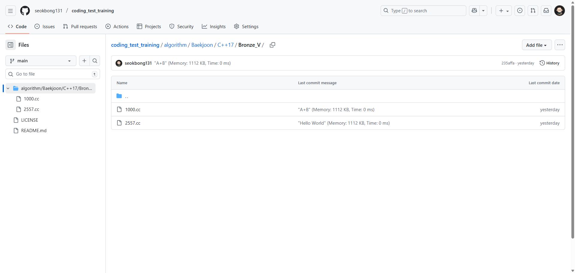The height and width of the screenshot is (273, 575).
Task: Copy the file path with copy icon
Action: click(272, 45)
